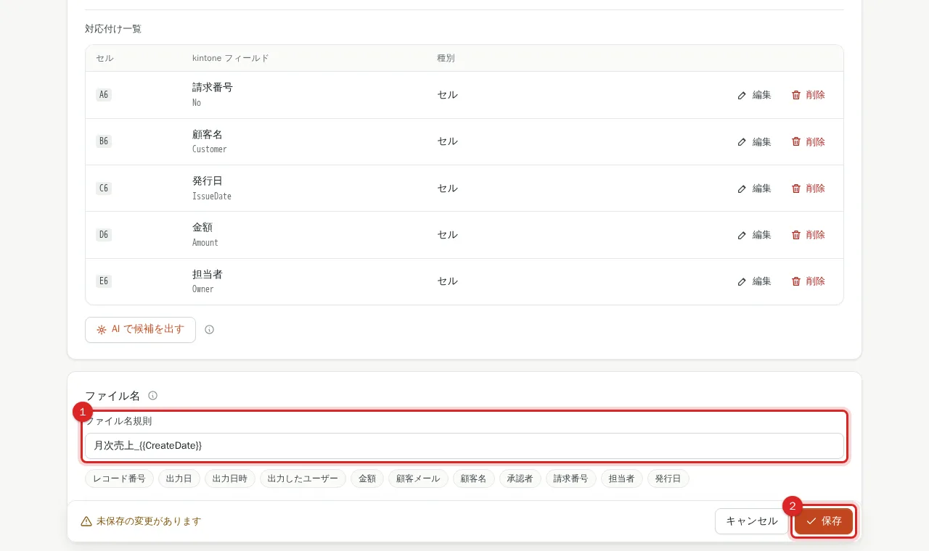Delete the 金額 mapping row
Screen dimensions: 929x551
[808, 235]
